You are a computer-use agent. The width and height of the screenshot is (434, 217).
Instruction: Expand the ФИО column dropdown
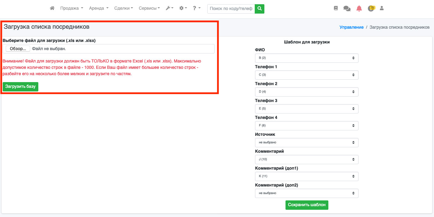pos(307,58)
